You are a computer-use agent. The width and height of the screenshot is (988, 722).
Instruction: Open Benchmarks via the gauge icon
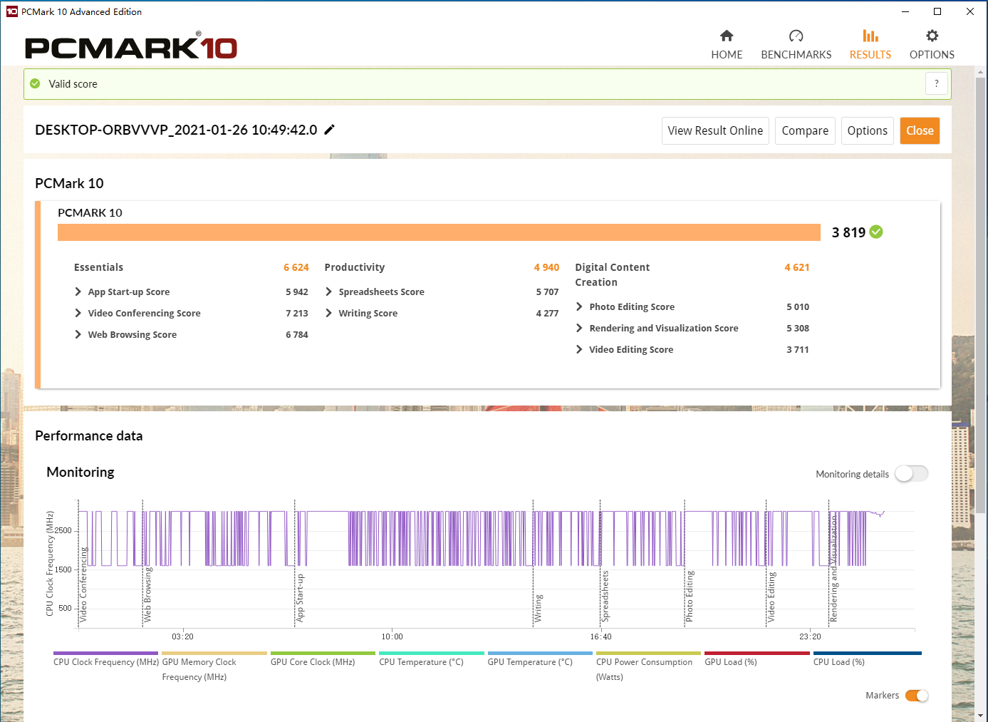[796, 36]
